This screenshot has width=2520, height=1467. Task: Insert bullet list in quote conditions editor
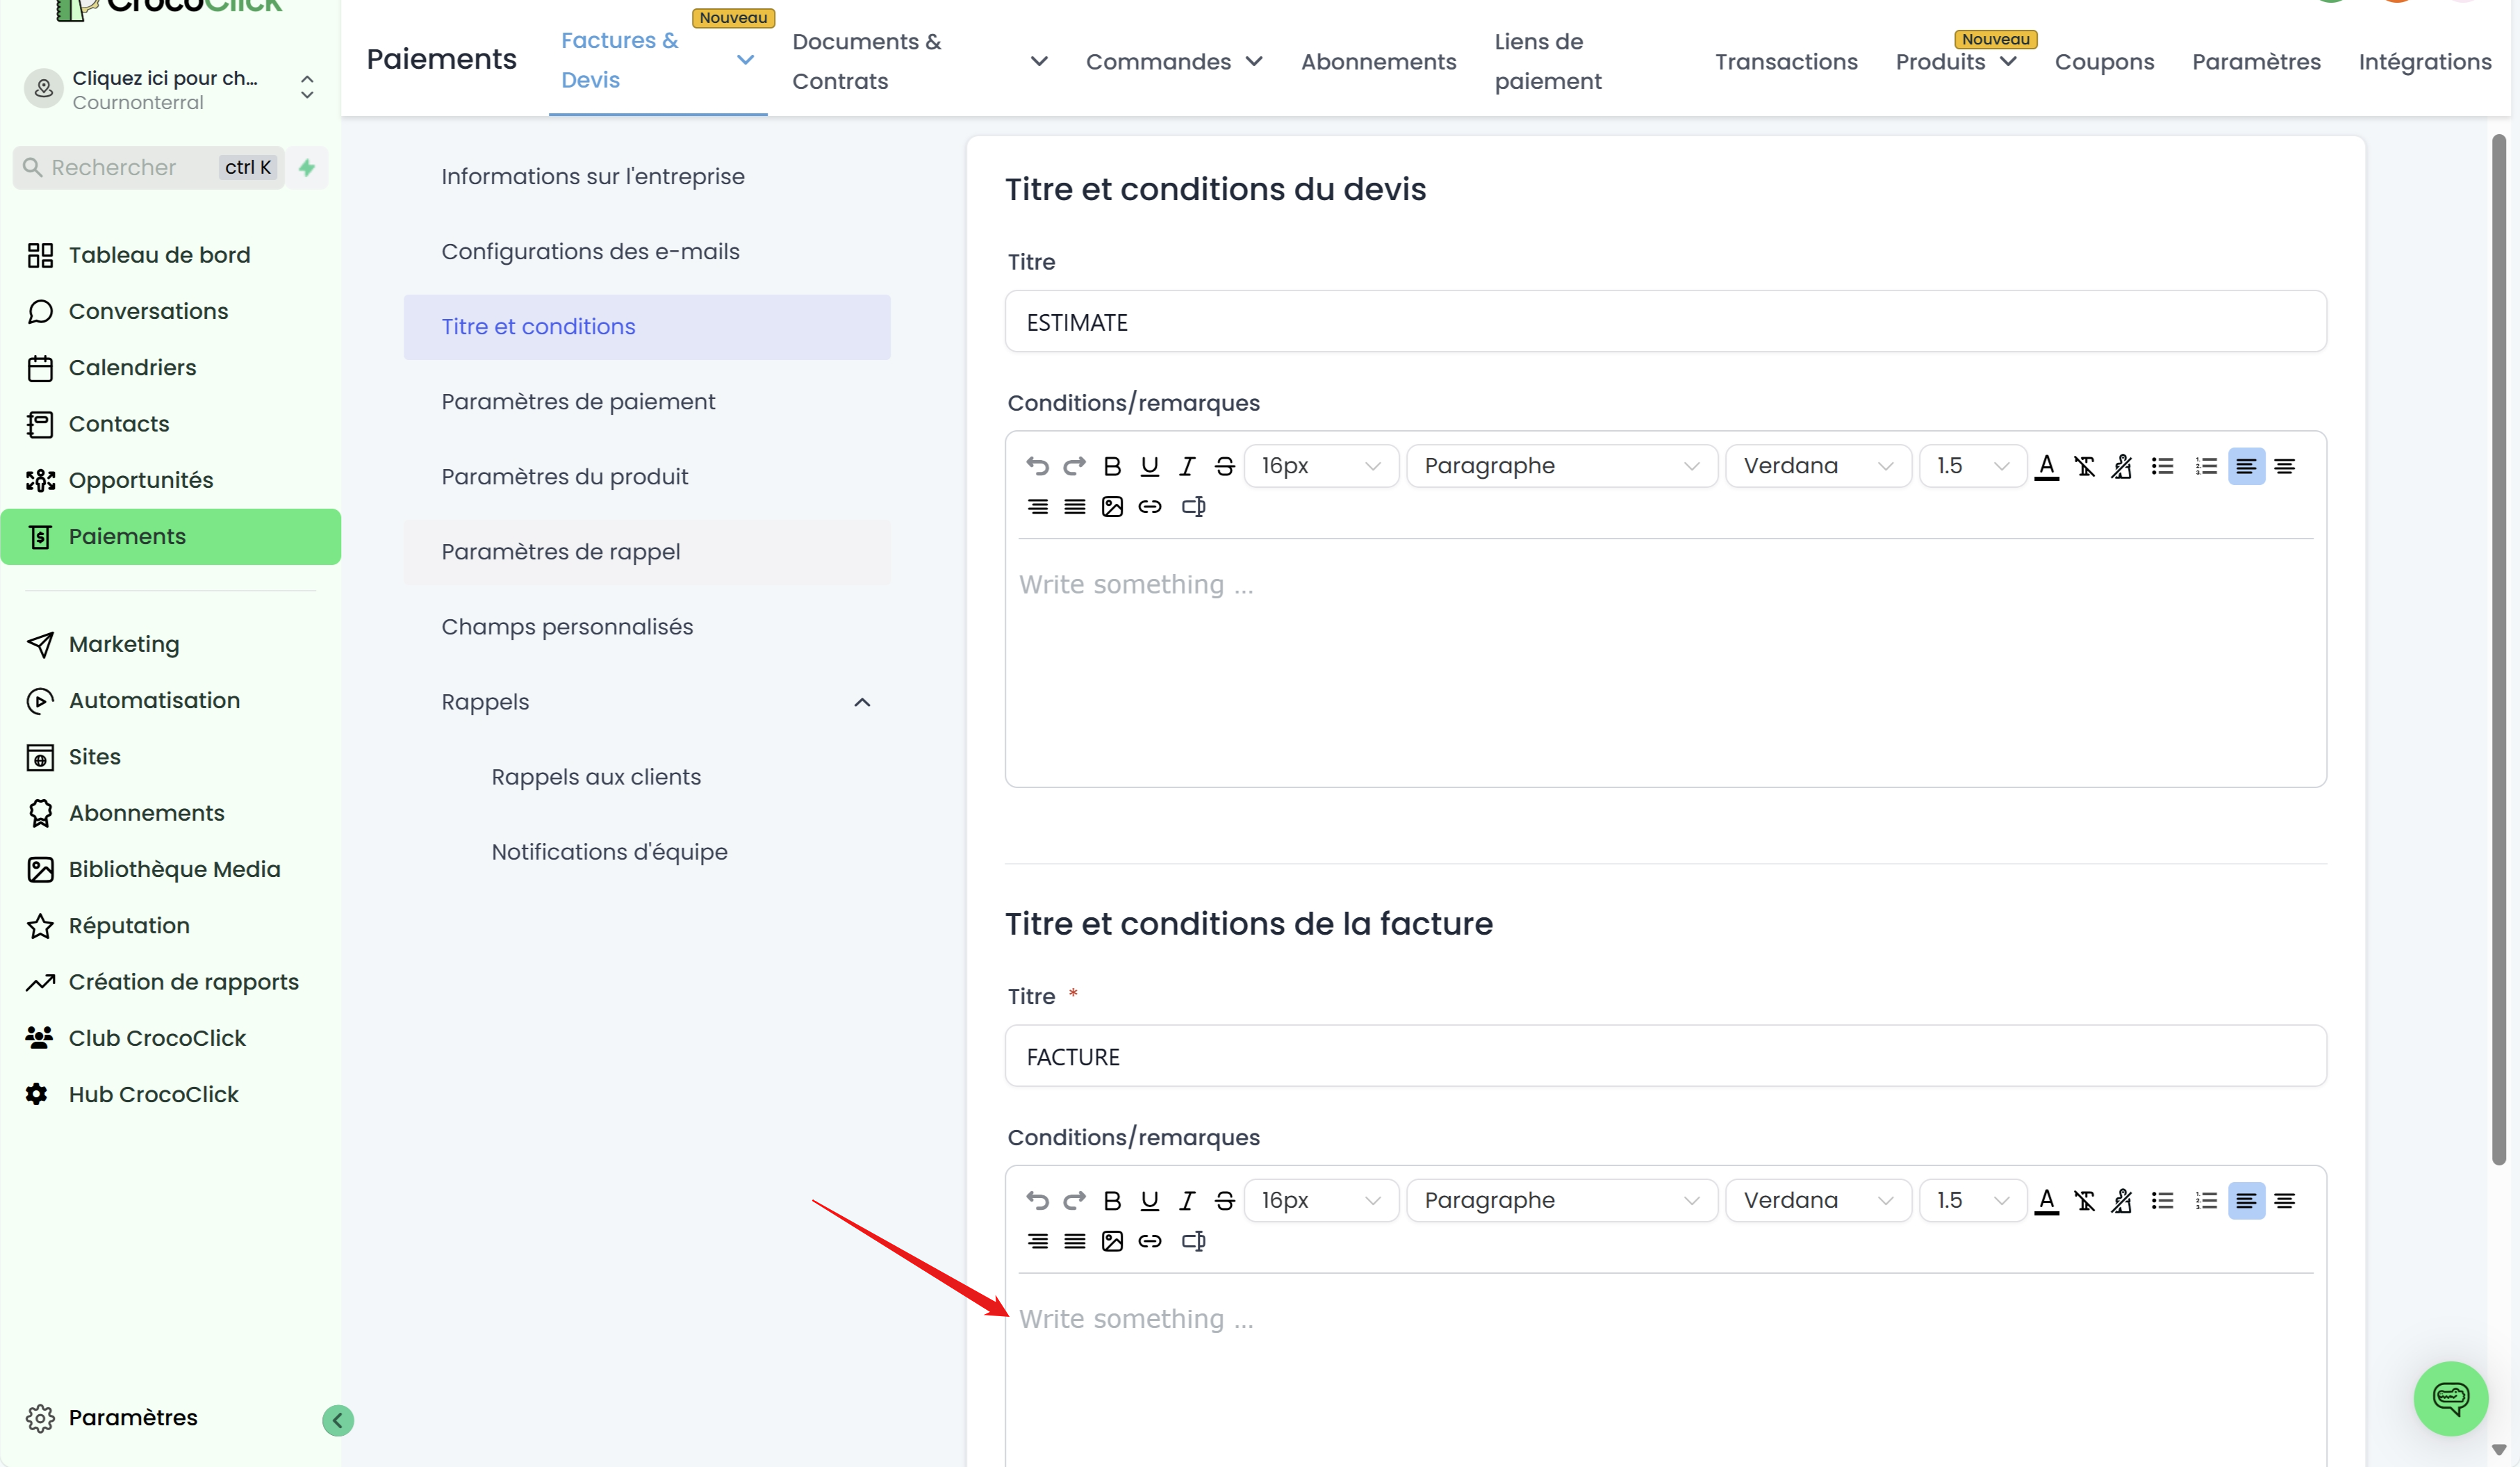point(2162,466)
